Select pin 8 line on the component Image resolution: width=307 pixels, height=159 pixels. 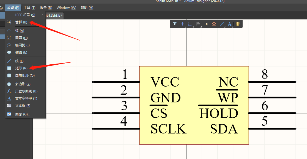(272, 82)
